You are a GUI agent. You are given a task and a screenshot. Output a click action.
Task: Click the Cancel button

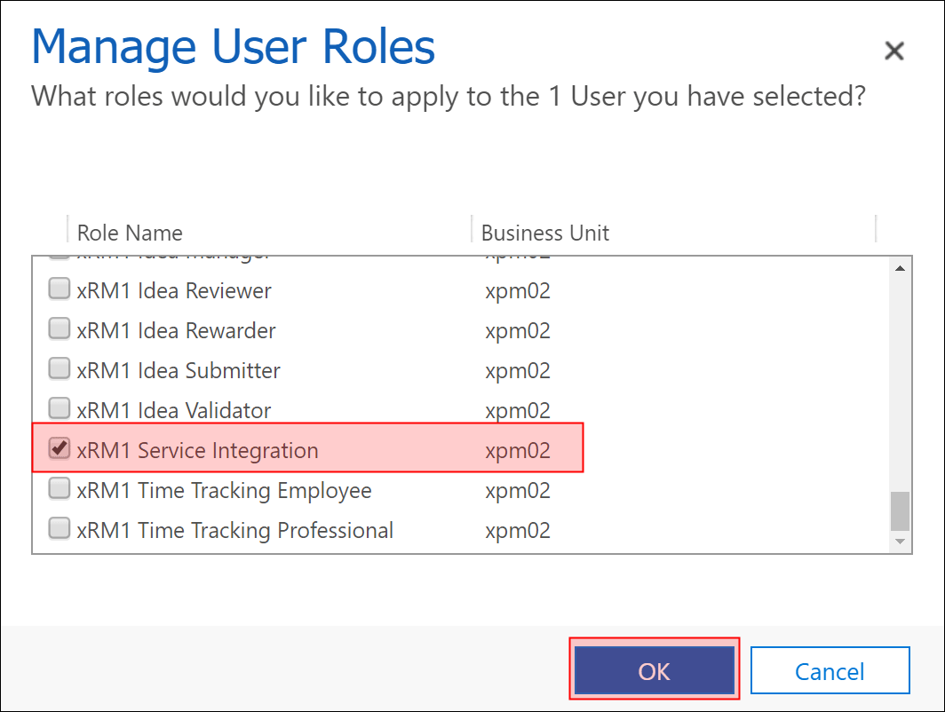tap(830, 671)
